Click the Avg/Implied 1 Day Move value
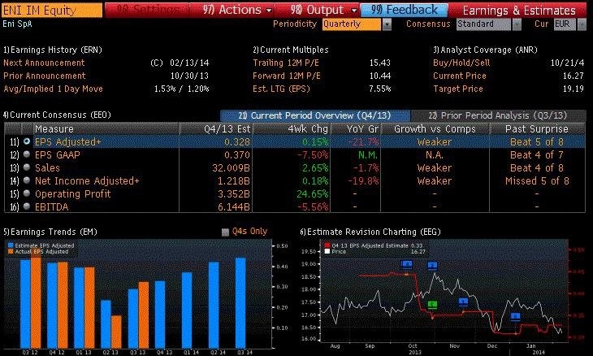The height and width of the screenshot is (356, 593). (x=181, y=89)
